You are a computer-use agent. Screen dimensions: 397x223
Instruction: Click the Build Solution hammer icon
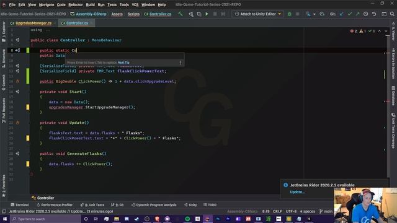point(181,14)
